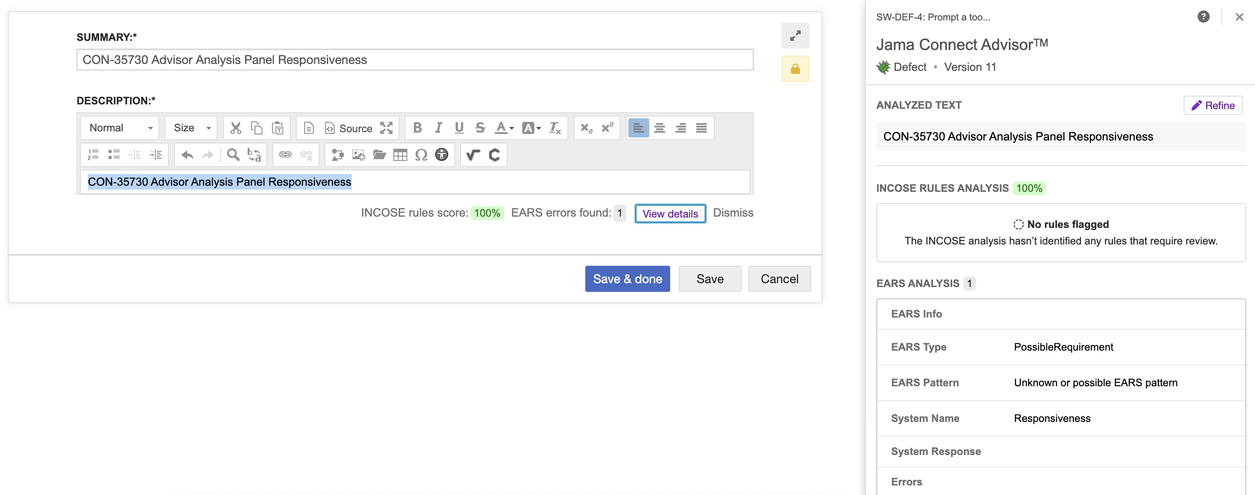Image resolution: width=1255 pixels, height=495 pixels.
Task: Toggle center text alignment
Action: click(659, 127)
